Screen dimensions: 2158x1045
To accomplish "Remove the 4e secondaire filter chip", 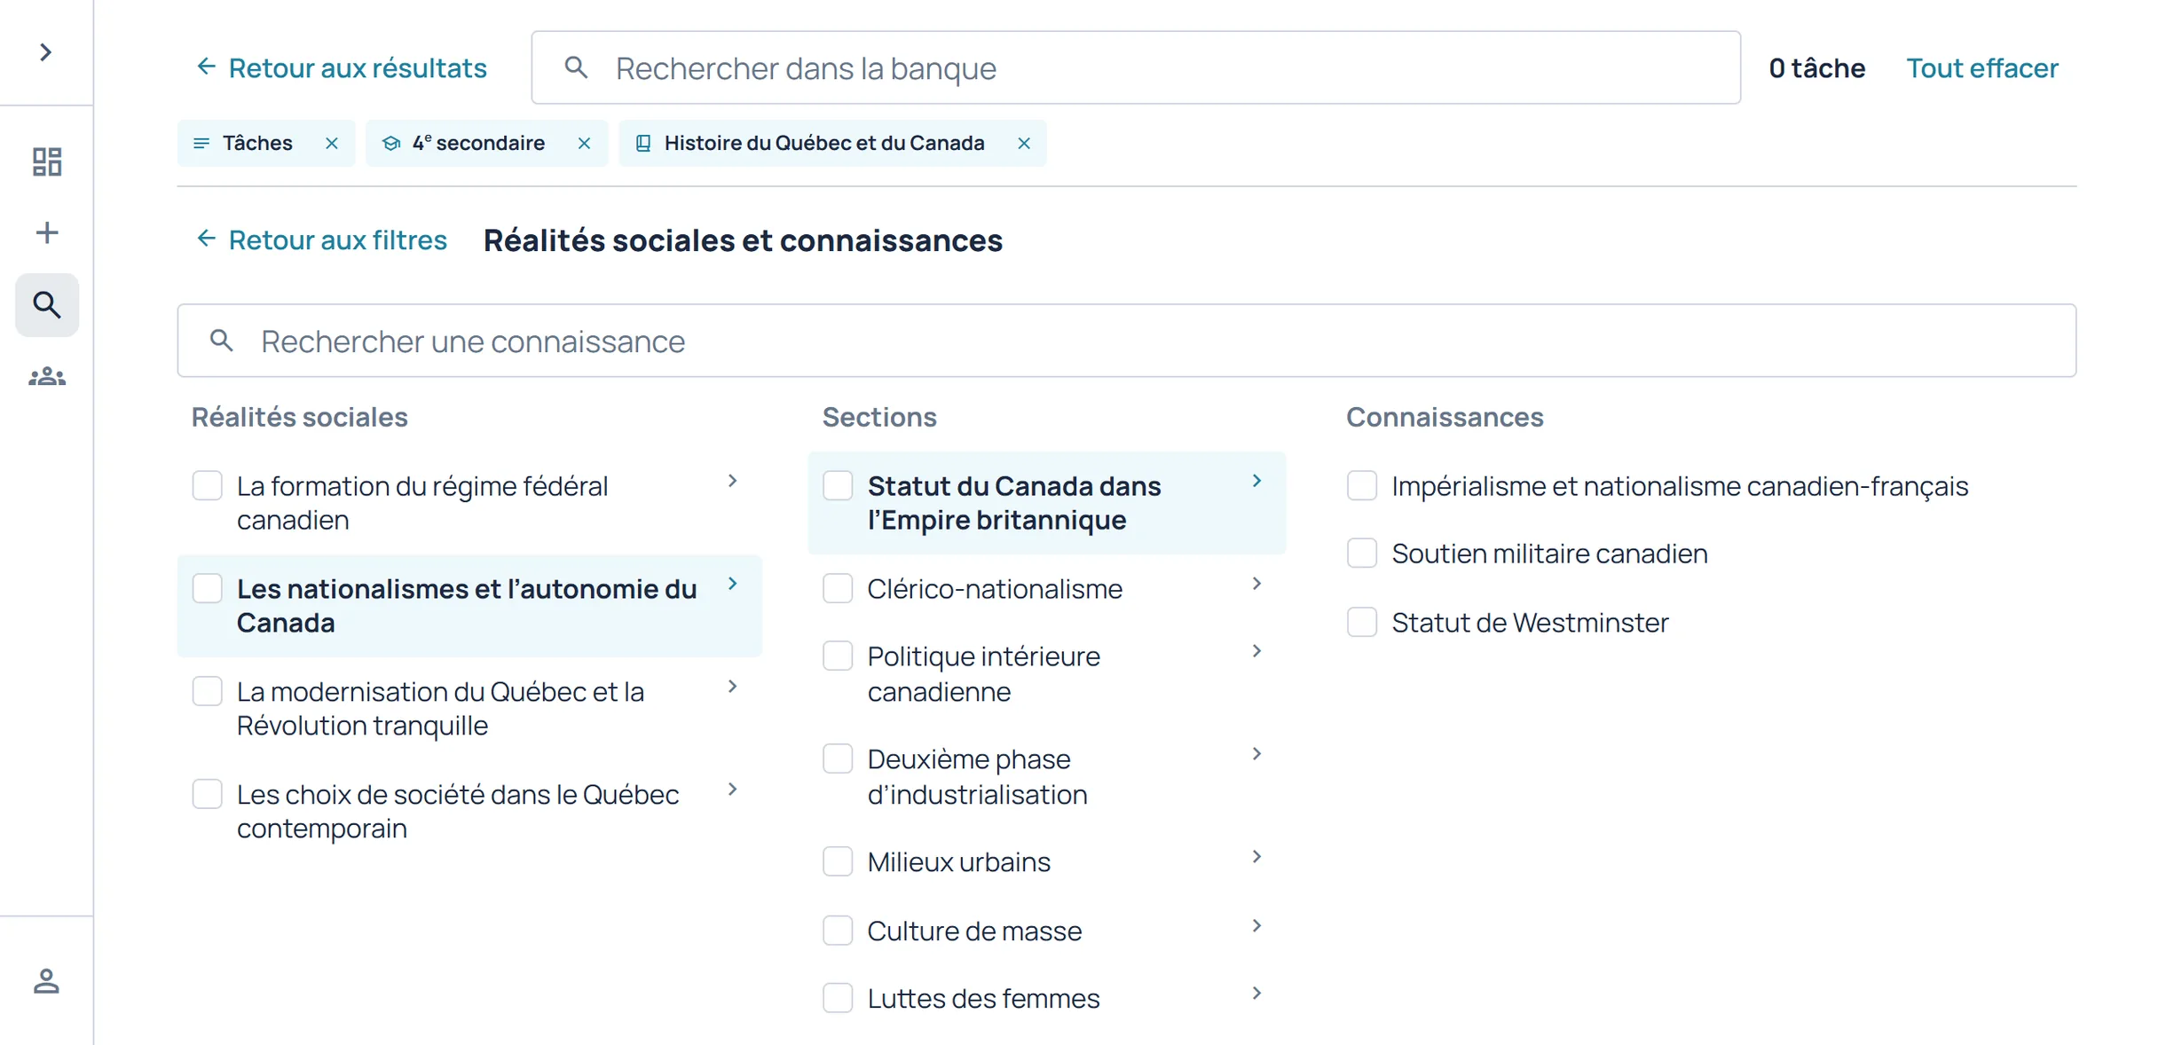I will (x=584, y=144).
